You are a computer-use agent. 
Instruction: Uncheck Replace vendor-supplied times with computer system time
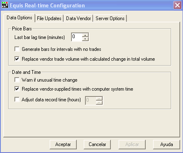pyautogui.click(x=17, y=89)
